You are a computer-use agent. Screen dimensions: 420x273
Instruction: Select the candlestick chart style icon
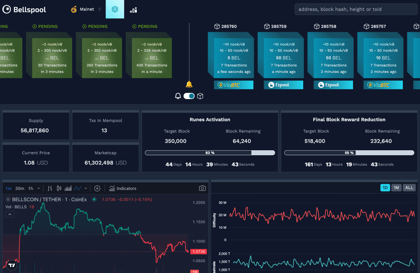click(59, 188)
